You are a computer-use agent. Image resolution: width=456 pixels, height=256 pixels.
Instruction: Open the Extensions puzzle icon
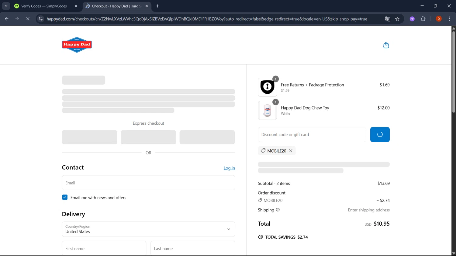point(423,19)
